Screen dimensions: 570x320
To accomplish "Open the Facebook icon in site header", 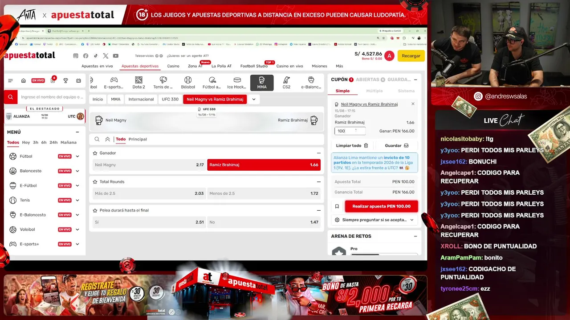I will pyautogui.click(x=85, y=56).
